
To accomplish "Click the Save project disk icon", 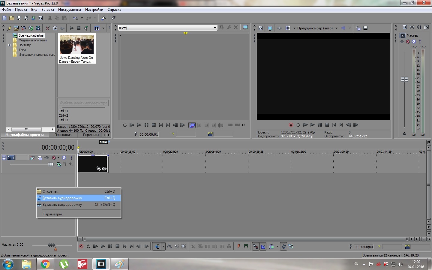I will coord(19,18).
